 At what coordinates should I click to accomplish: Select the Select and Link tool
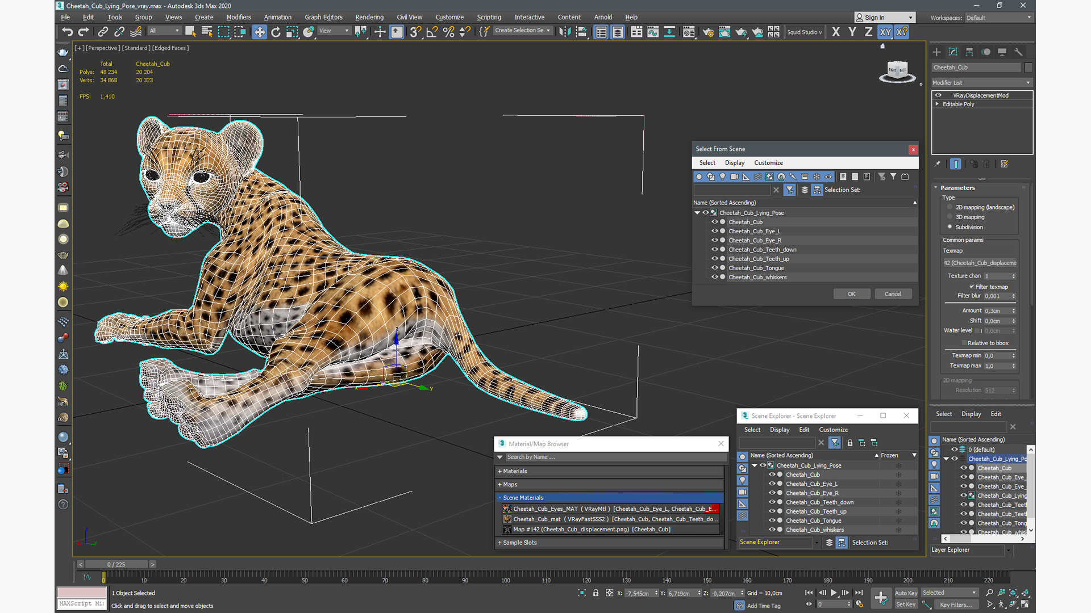tap(103, 32)
